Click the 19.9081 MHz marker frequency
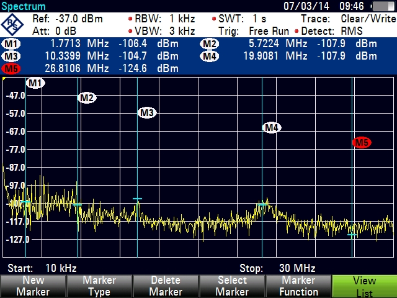This screenshot has width=397, height=298. (275, 56)
